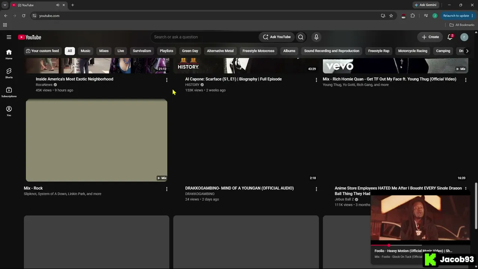Select the All filter chip
This screenshot has width=478, height=269.
(x=70, y=51)
